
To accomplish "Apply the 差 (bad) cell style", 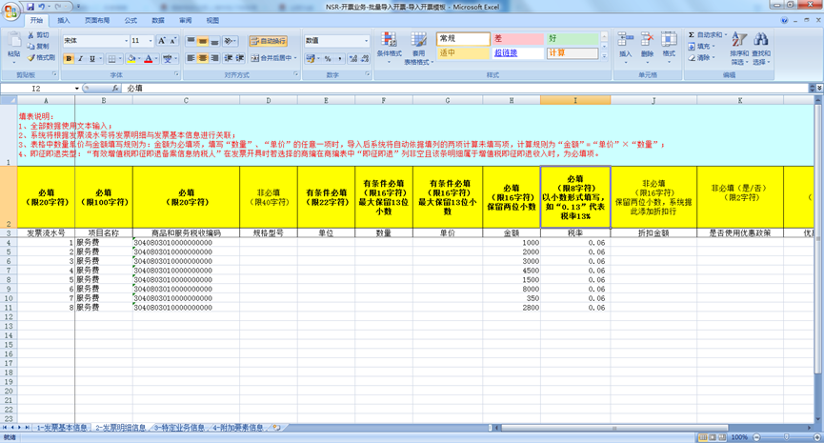I will point(517,39).
